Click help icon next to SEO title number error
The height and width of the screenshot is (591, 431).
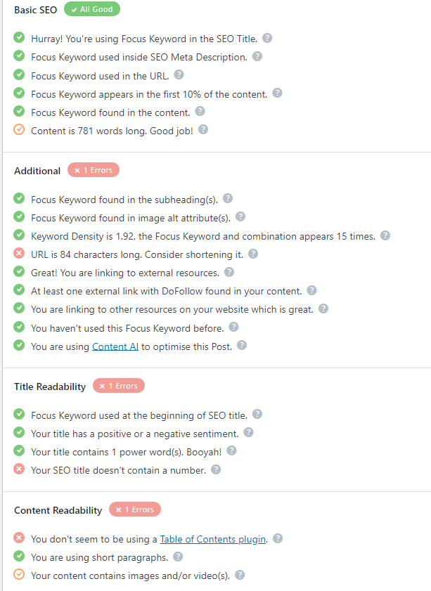[216, 469]
